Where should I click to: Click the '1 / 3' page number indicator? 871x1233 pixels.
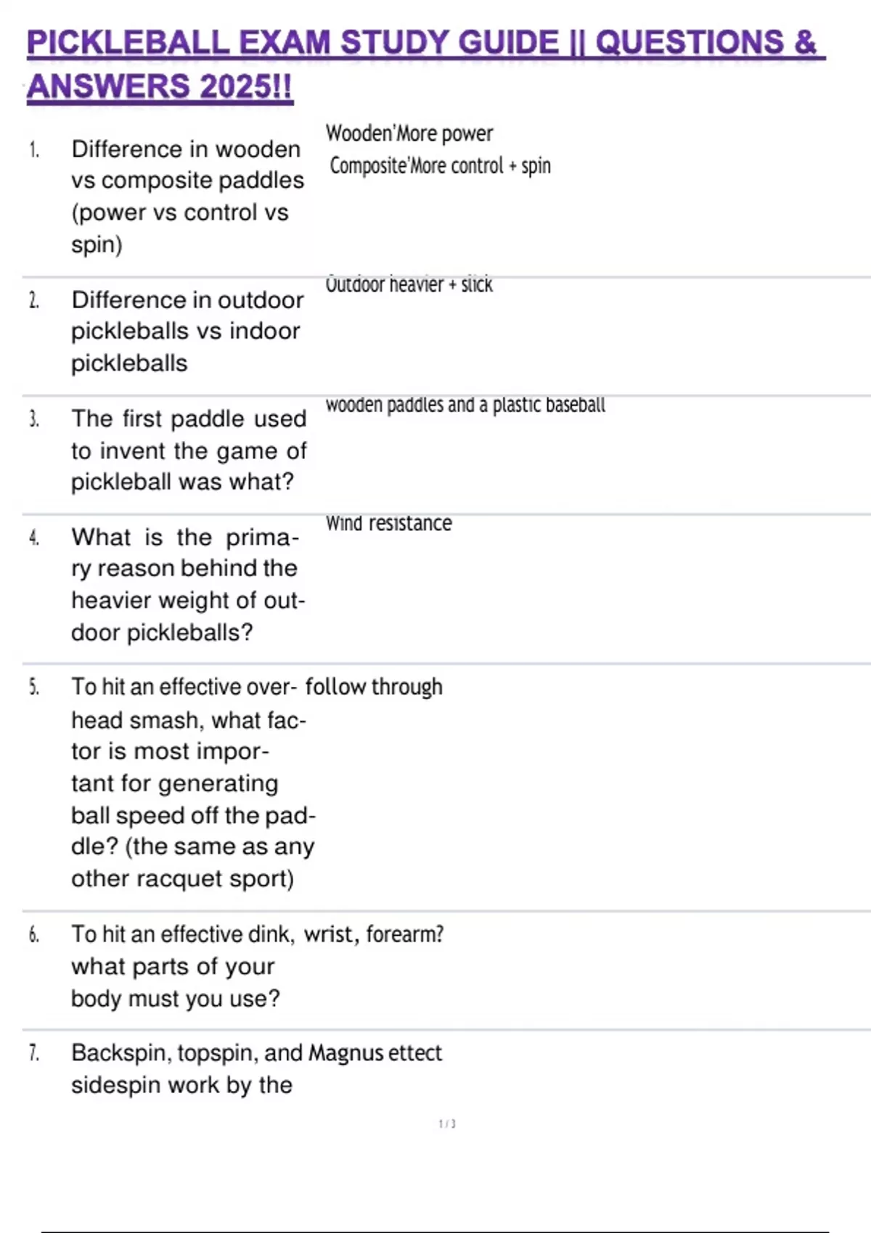click(x=447, y=1123)
